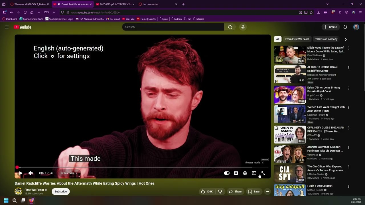Open the 'Who Is Asian?' video thumbnail

290,134
